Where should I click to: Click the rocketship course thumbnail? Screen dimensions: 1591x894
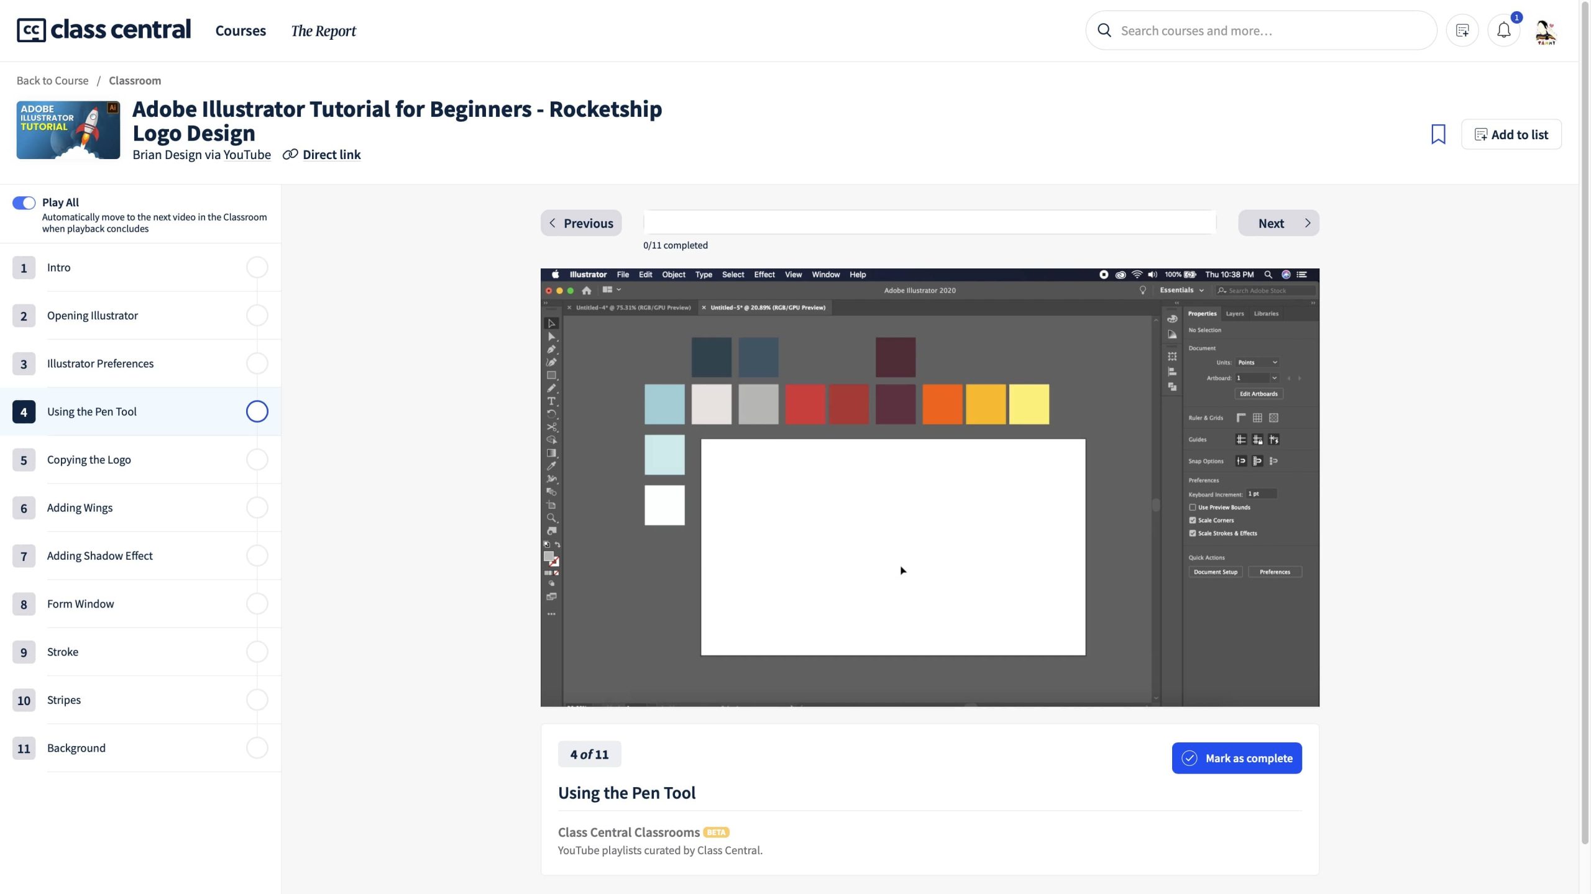point(68,130)
